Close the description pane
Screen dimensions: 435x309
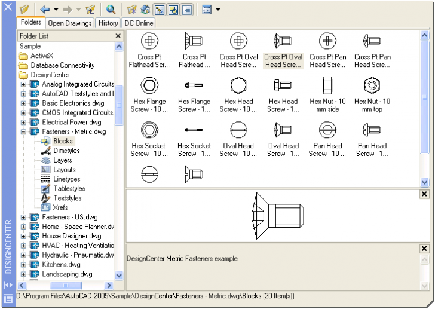pyautogui.click(x=424, y=249)
